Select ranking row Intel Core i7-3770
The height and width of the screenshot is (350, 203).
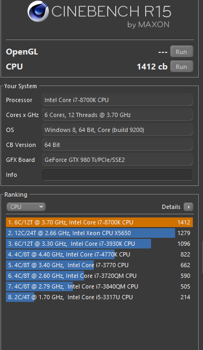[99, 265]
